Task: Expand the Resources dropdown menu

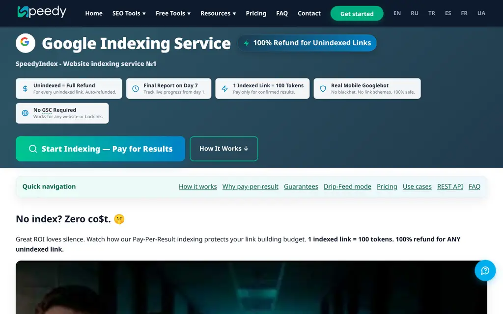Action: 218,13
